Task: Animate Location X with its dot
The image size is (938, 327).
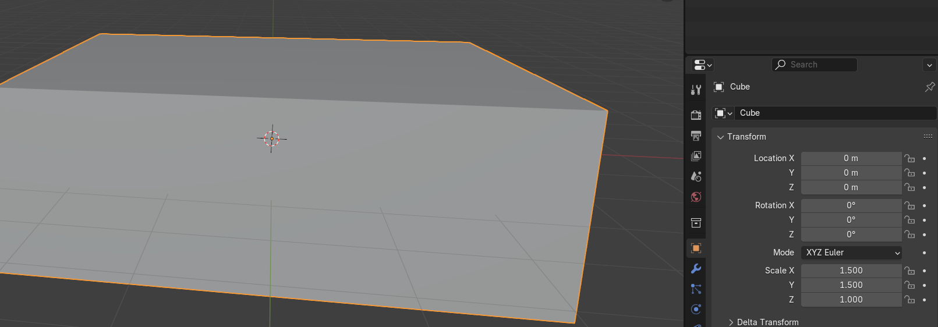Action: coord(924,158)
